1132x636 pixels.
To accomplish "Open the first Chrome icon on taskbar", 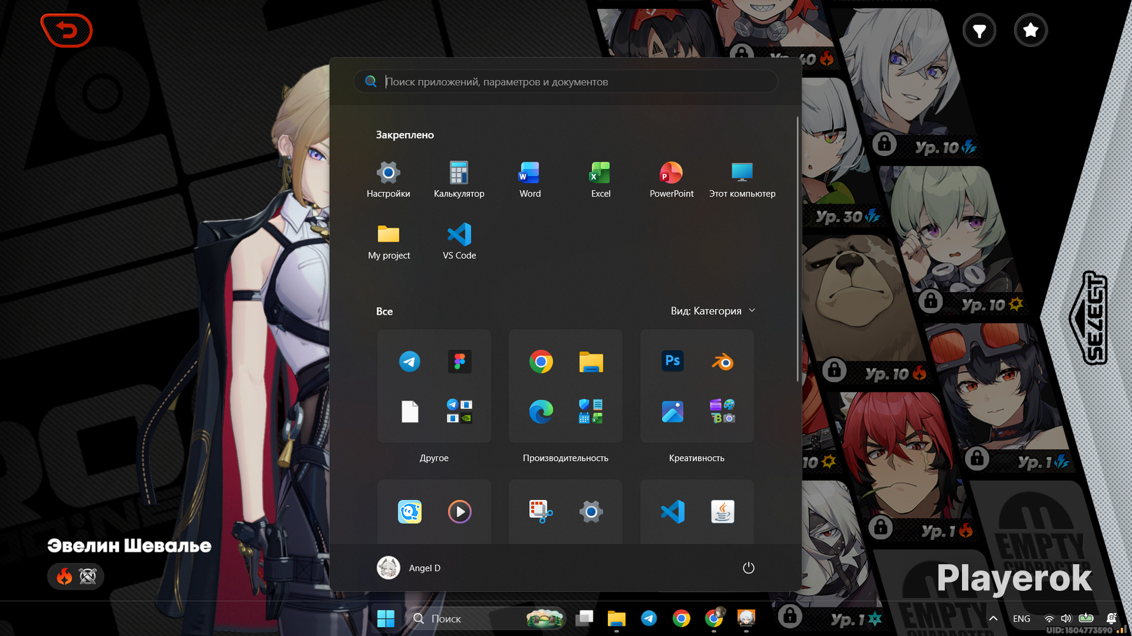I will 681,618.
